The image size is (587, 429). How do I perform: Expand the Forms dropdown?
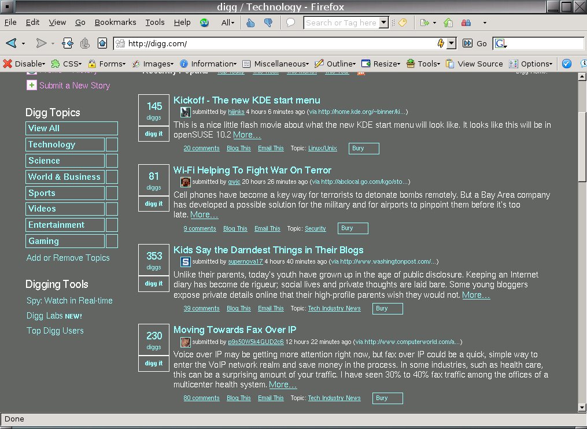(x=106, y=64)
